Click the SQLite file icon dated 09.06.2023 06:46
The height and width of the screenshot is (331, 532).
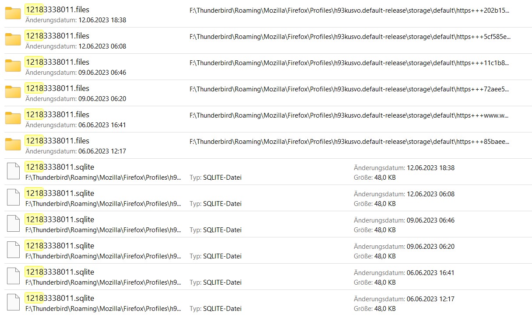click(14, 224)
